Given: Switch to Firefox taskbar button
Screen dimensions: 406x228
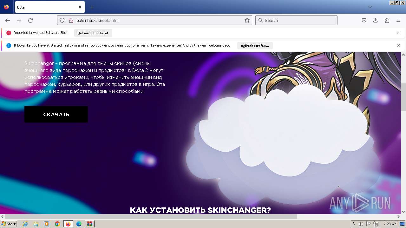Looking at the screenshot, I should tap(68, 224).
